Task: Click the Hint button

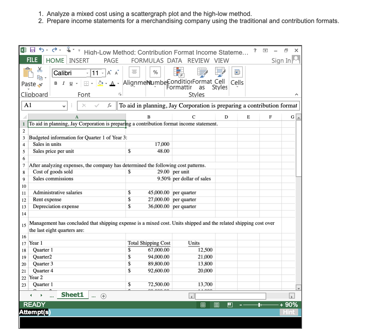Action: click(289, 312)
